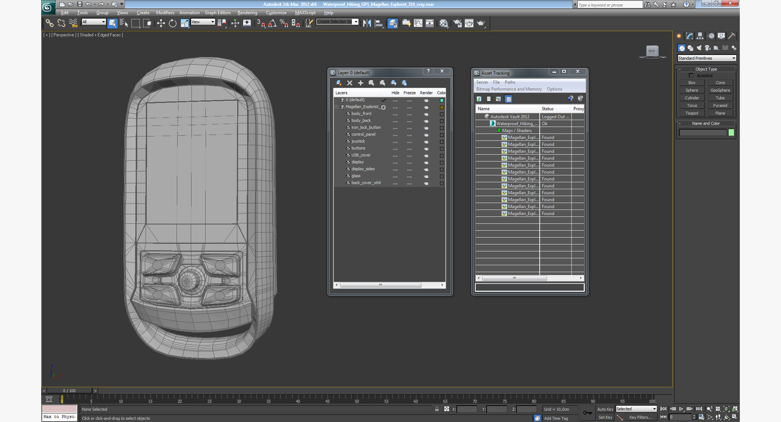781x422 pixels.
Task: Toggle Percent Snap in toolbar
Action: [284, 23]
